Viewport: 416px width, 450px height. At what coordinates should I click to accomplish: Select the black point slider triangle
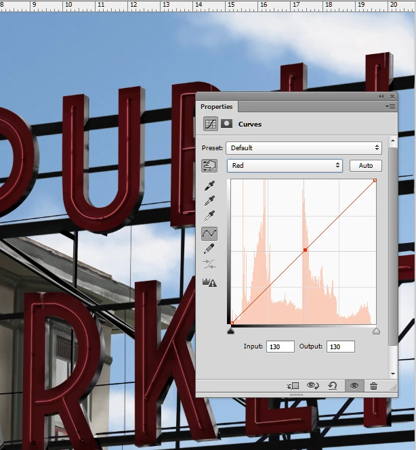point(230,332)
